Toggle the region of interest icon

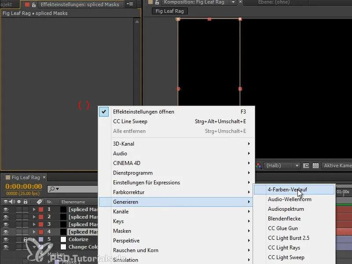(306, 166)
